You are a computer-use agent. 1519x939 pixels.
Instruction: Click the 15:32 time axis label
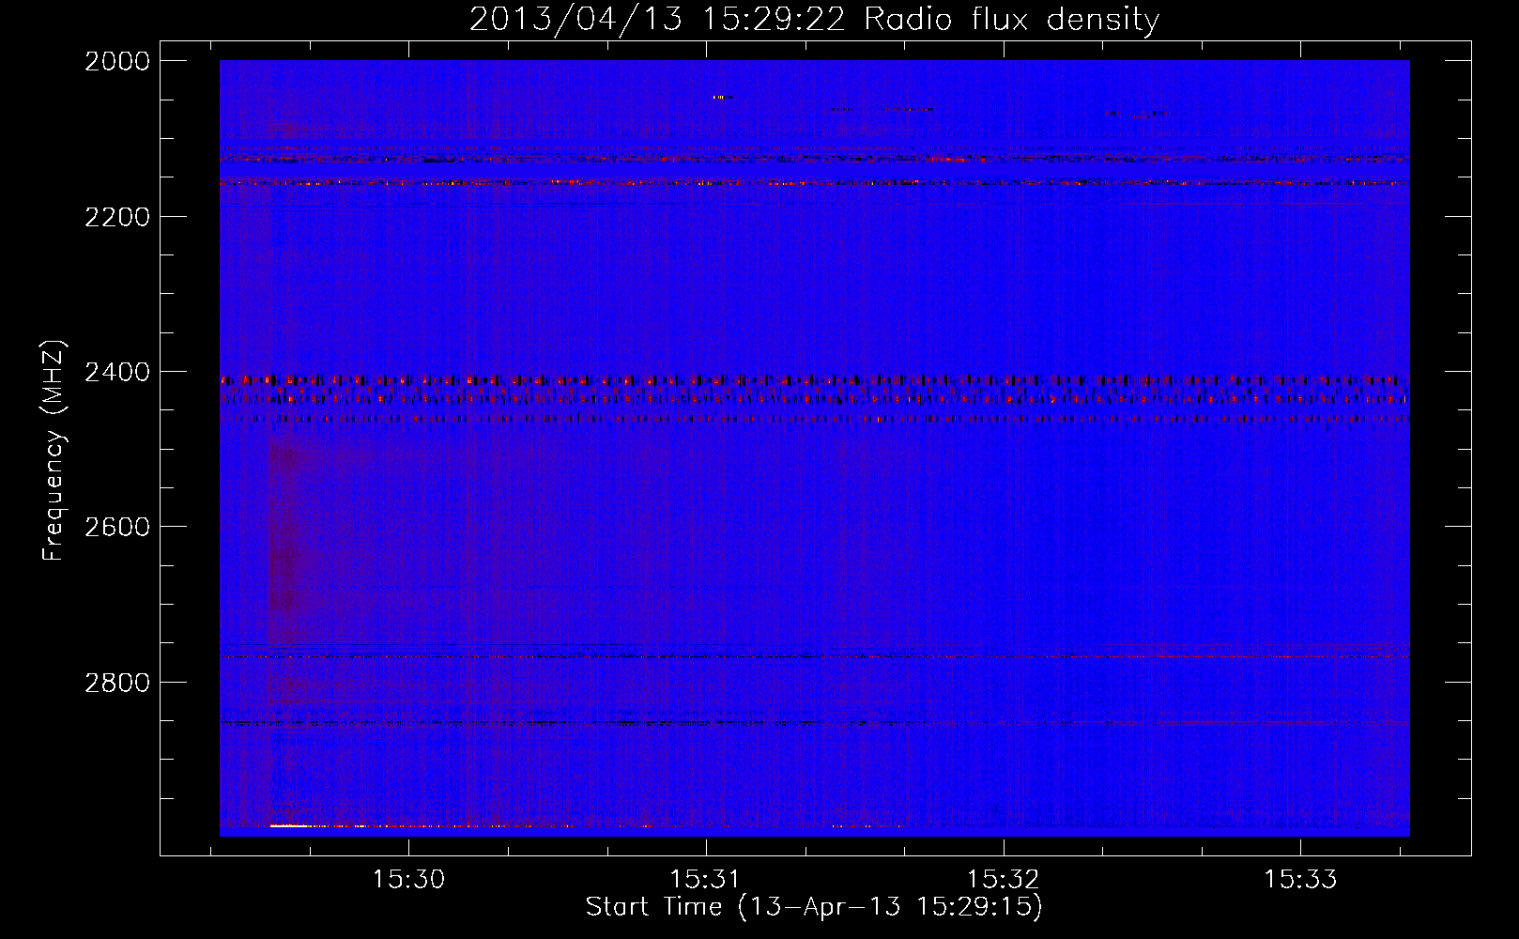pyautogui.click(x=1003, y=880)
